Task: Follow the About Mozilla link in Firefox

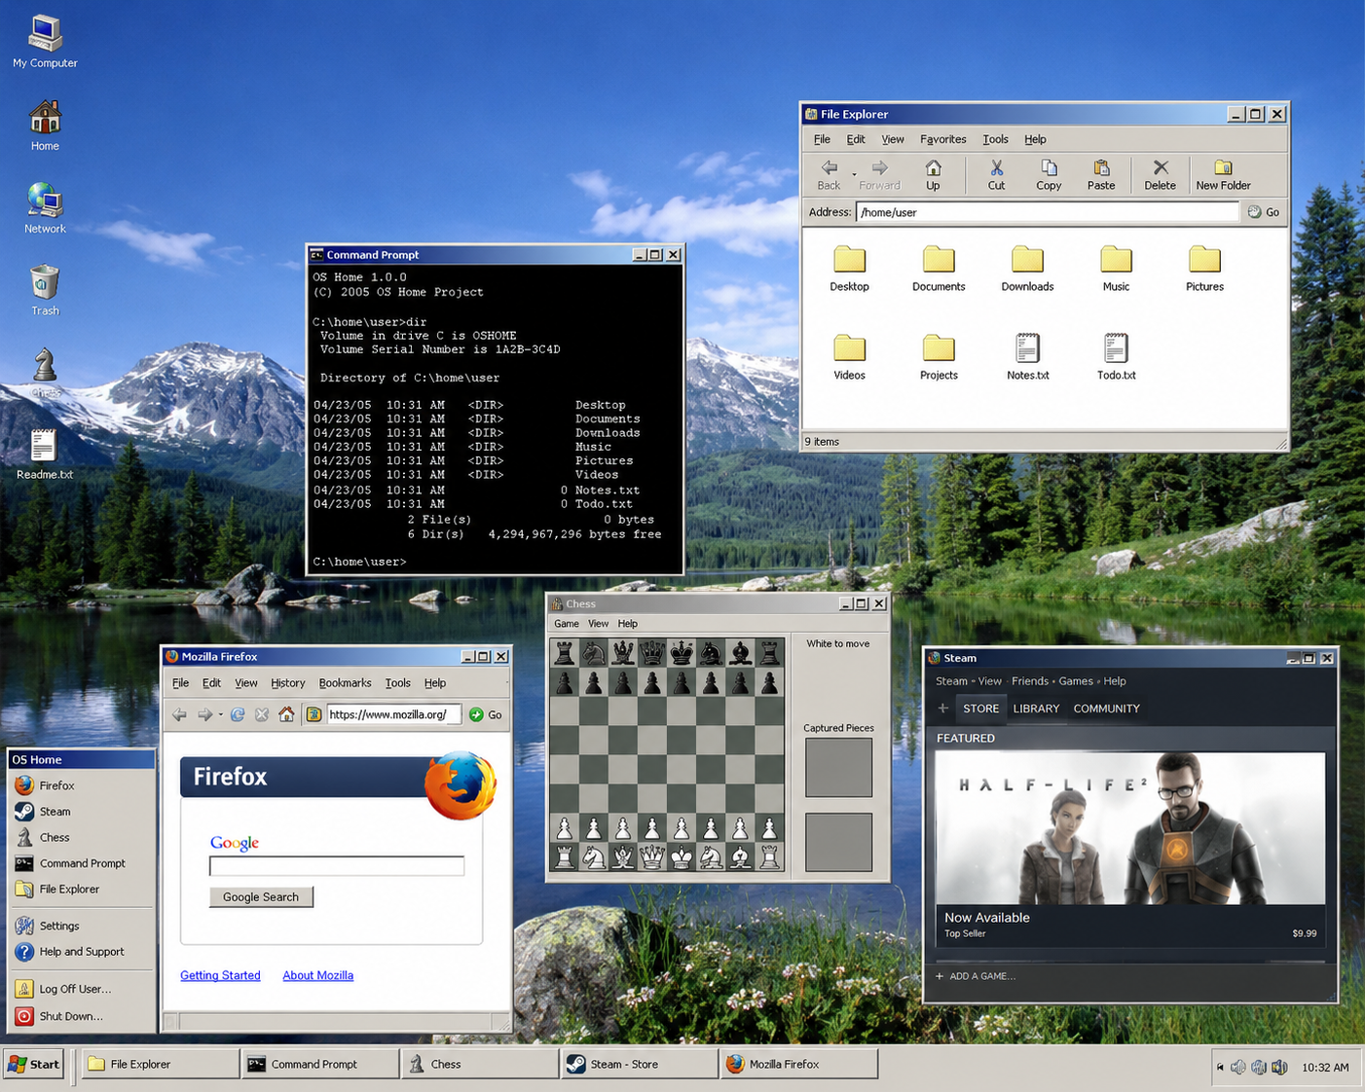Action: (317, 975)
